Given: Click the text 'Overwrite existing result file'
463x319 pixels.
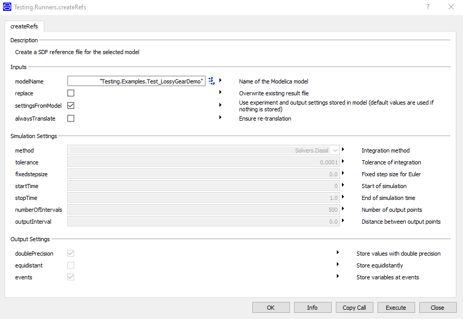Looking at the screenshot, I should point(273,93).
